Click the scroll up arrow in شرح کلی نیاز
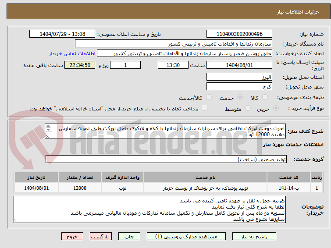Image resolution: width=331 pixels, height=248 pixels. (48, 126)
